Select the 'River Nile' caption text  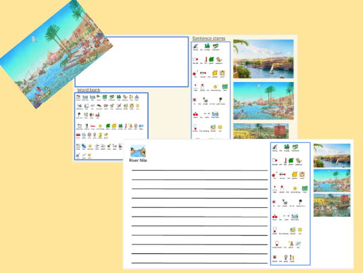click(138, 161)
